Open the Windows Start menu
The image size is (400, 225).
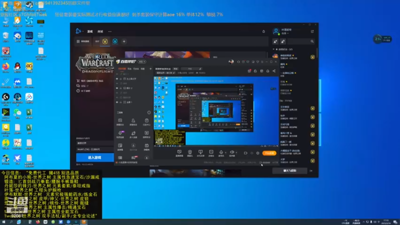pyautogui.click(x=3, y=222)
